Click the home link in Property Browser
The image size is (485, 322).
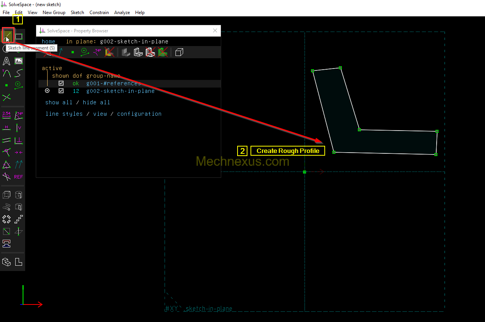pos(49,41)
